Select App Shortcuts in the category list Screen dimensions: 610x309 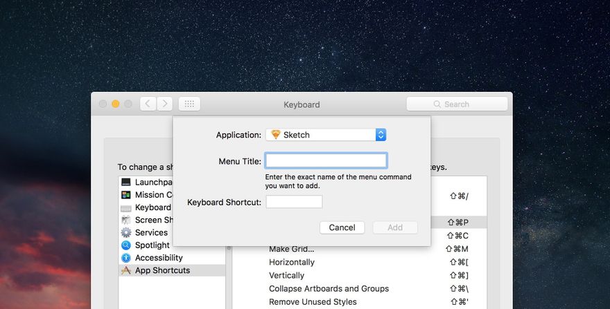click(x=172, y=270)
